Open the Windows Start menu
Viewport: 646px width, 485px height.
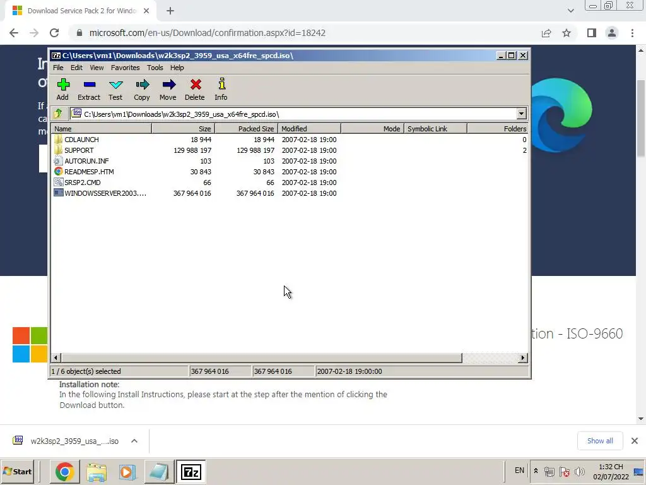point(18,471)
